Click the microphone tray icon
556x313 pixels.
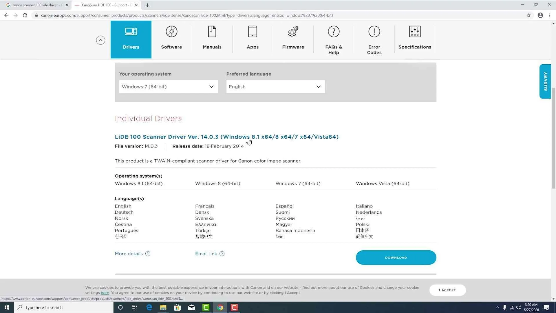tap(504, 307)
